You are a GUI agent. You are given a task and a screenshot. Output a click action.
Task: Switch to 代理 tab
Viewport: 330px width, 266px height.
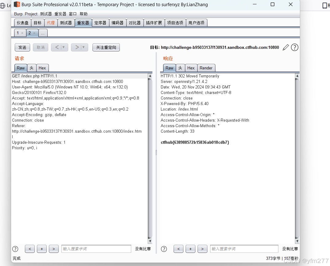coord(51,23)
